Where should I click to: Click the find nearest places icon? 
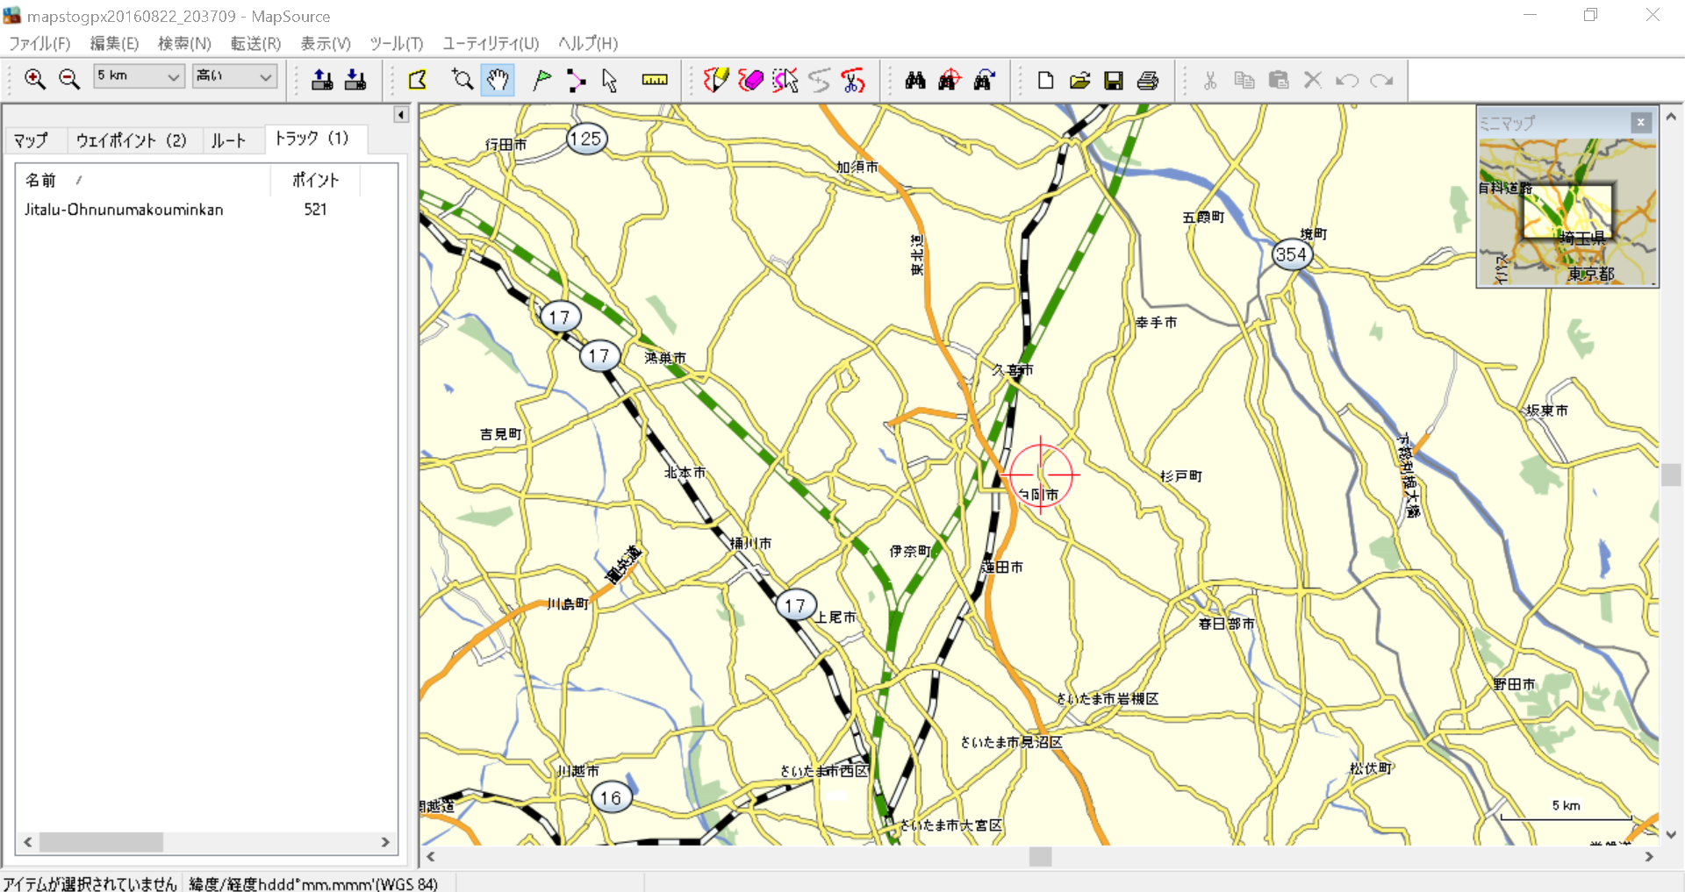(x=950, y=80)
